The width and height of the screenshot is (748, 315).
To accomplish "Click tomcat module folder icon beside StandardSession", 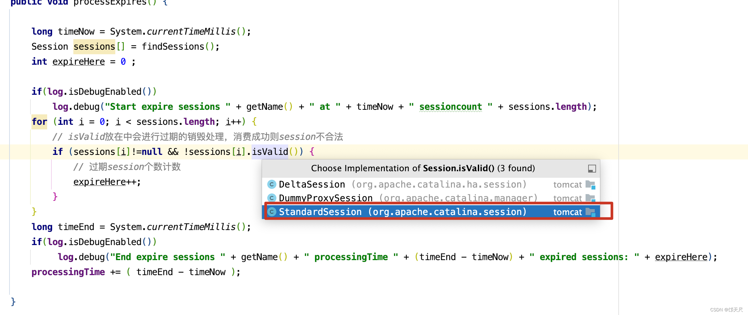I will click(590, 212).
